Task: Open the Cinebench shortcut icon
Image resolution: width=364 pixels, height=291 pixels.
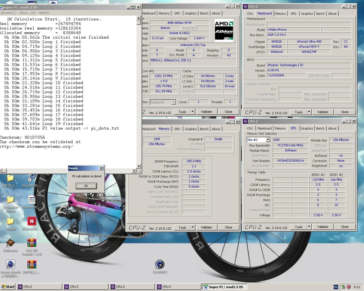Action: tap(10, 264)
